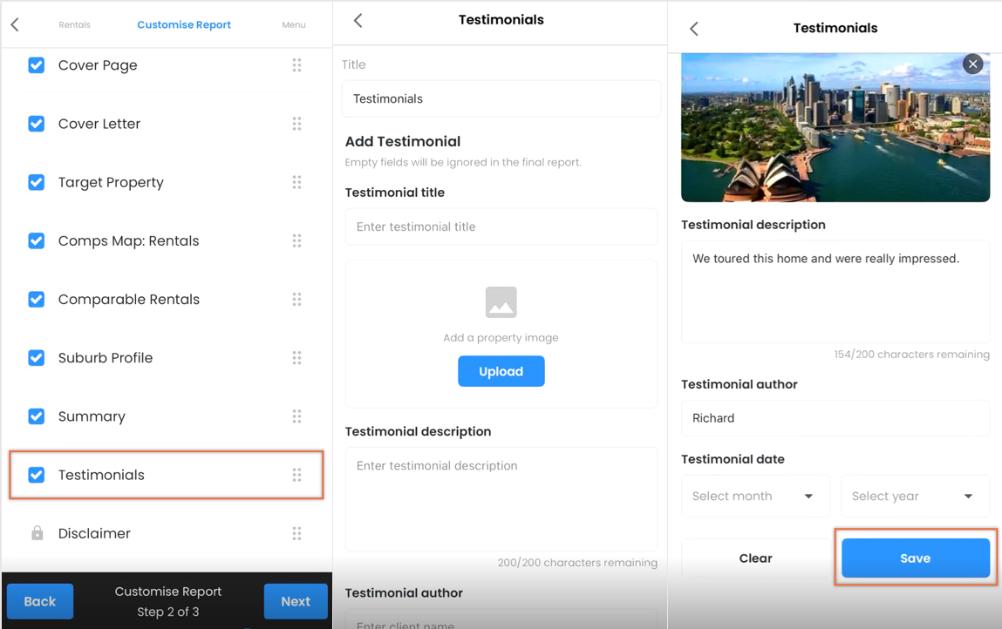The width and height of the screenshot is (1002, 629).
Task: Click the Sydney harbour property image
Action: 835,128
